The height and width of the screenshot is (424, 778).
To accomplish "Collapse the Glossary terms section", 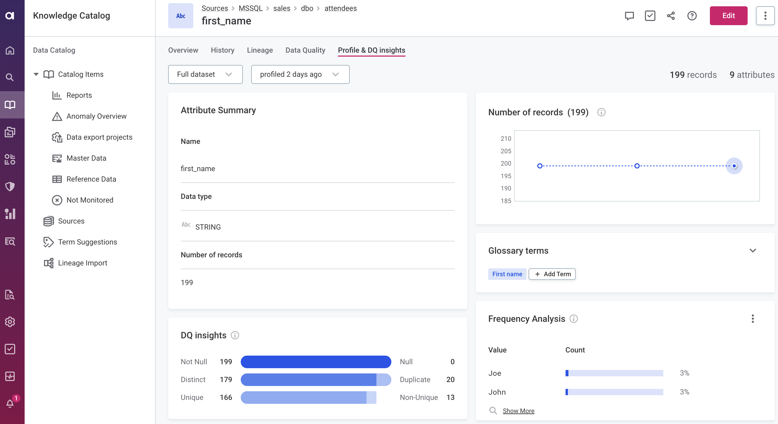I will (753, 250).
